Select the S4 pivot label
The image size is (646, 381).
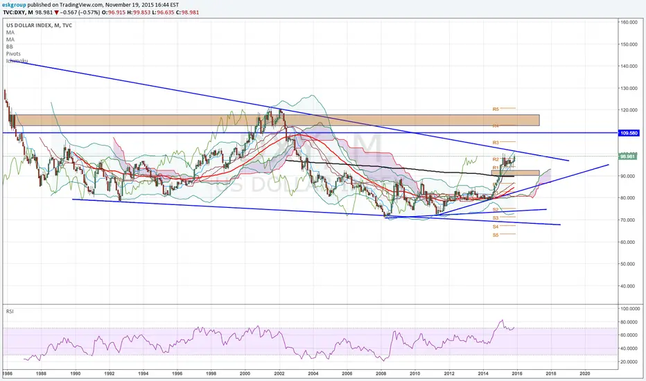click(x=496, y=227)
